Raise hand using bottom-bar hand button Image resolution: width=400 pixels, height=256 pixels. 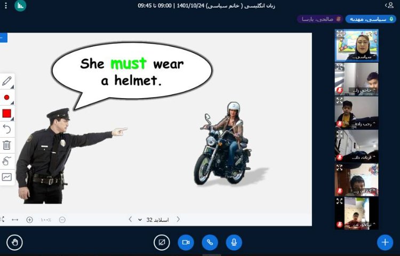tap(14, 242)
